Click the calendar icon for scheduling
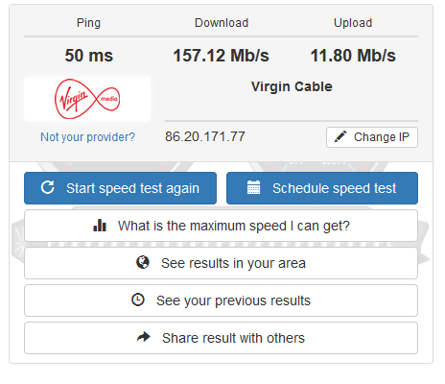 point(253,187)
